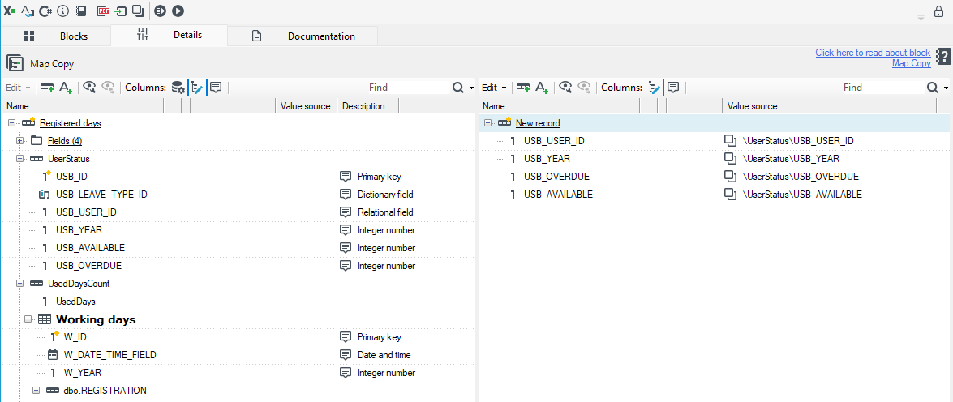Viewport: 953px width, 402px height.
Task: Expand the dbo.REGISTRATION node
Action: click(36, 391)
